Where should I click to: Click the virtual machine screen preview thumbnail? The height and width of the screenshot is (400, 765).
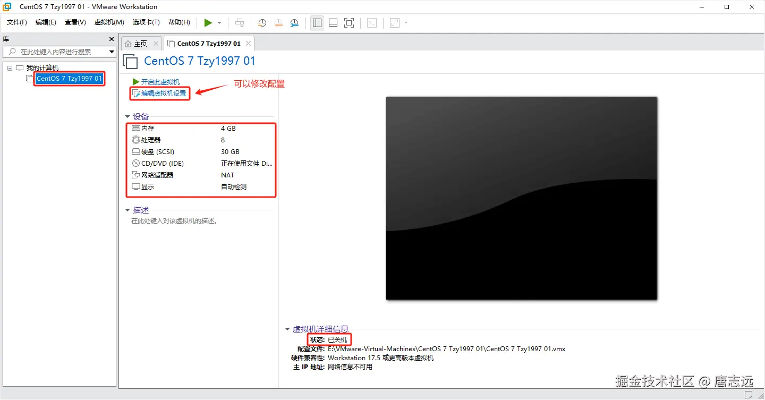521,198
